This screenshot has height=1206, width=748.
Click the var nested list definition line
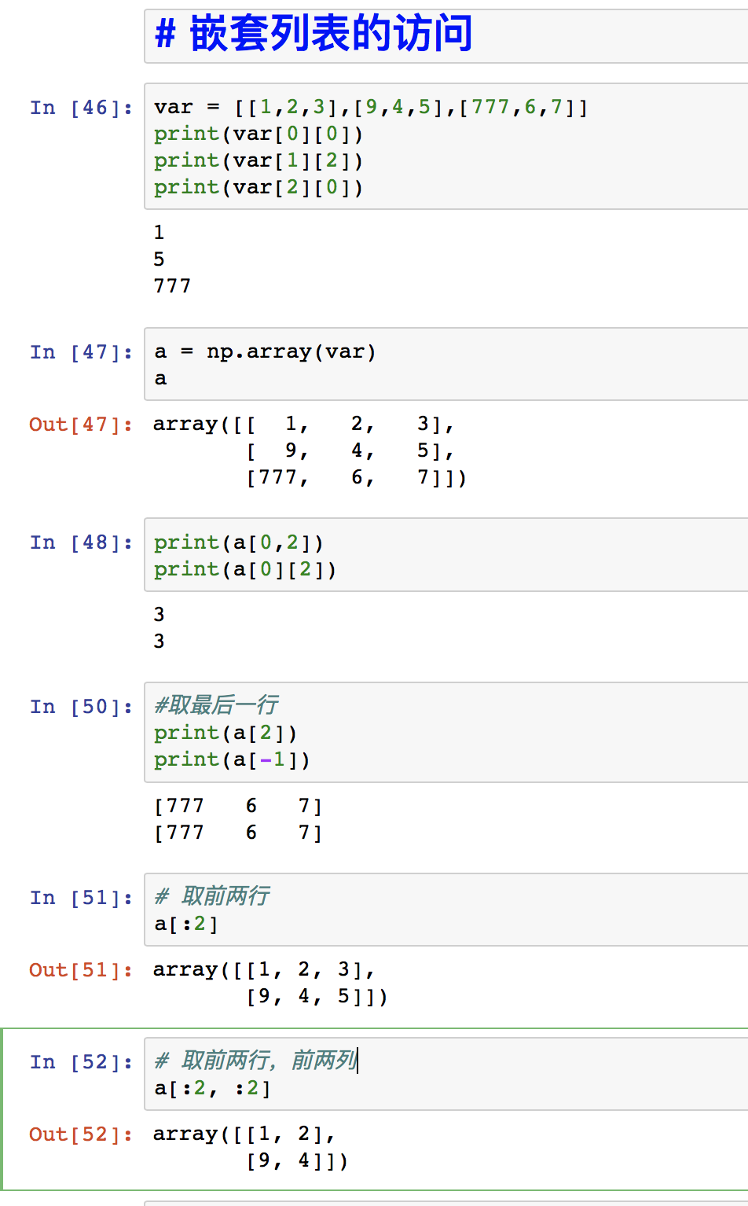click(370, 107)
